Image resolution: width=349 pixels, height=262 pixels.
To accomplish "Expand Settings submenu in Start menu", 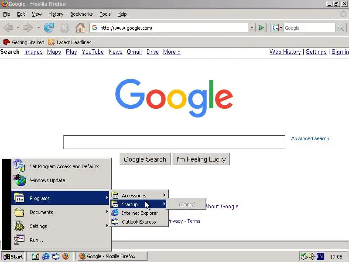I will [61, 226].
